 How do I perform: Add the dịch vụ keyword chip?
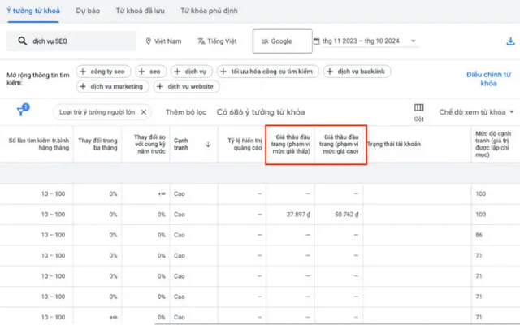[192, 71]
